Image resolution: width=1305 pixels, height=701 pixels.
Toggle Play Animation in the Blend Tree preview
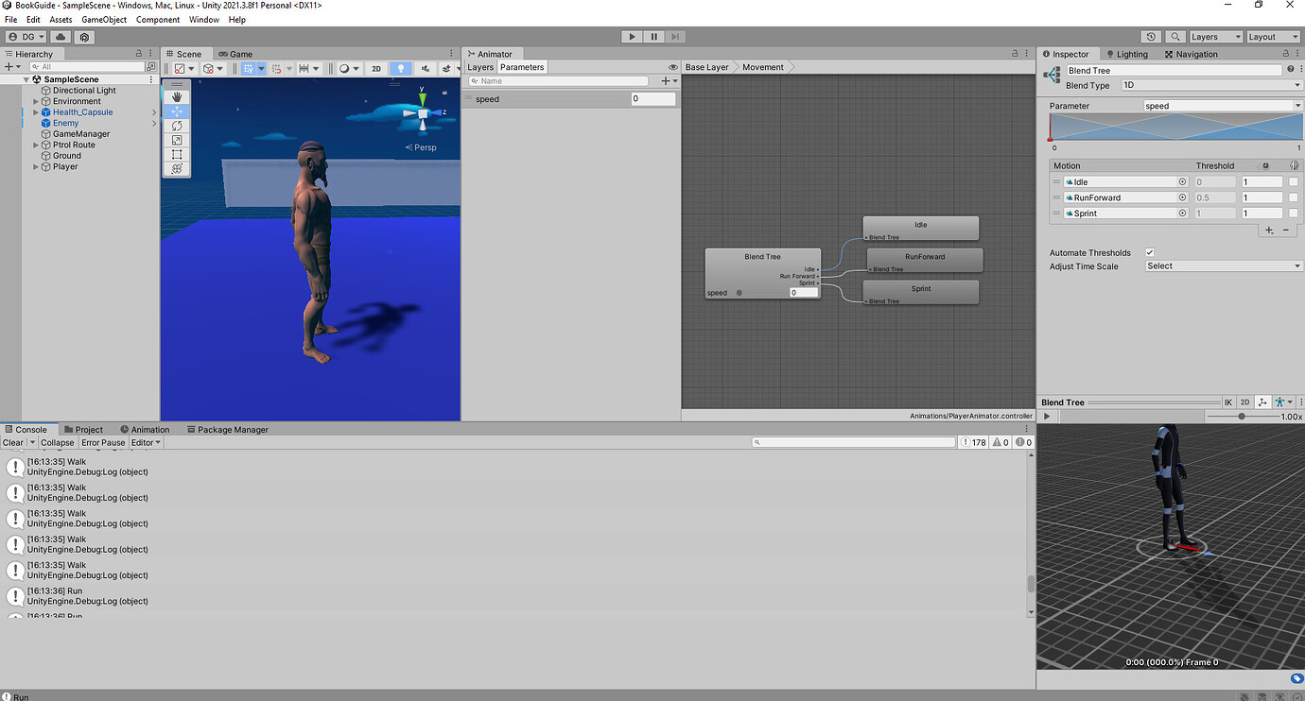(x=1046, y=416)
